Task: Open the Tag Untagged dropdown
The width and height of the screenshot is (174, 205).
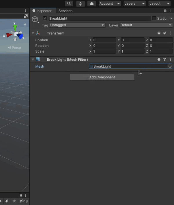Action: pos(77,25)
